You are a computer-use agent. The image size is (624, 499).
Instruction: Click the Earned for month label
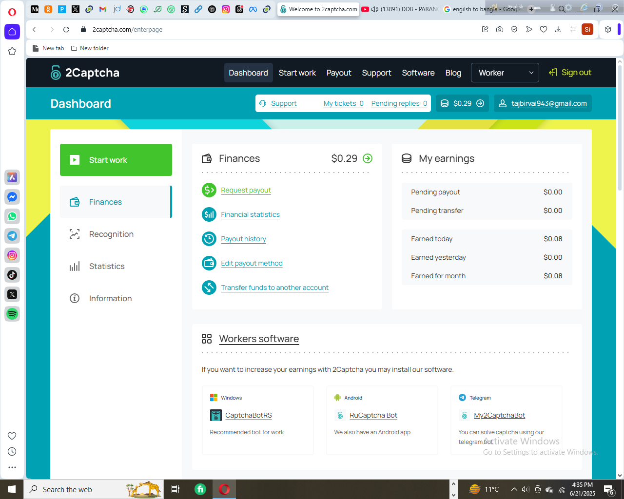click(438, 276)
